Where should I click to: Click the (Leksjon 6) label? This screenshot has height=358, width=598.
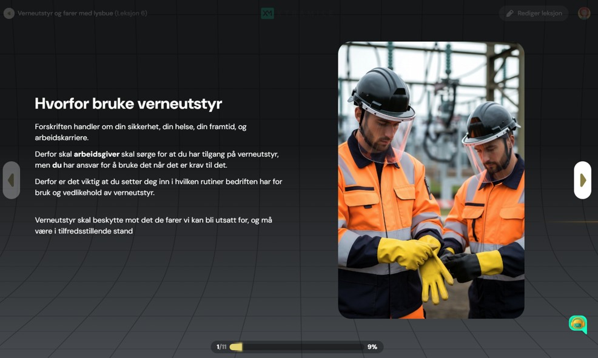coord(131,13)
